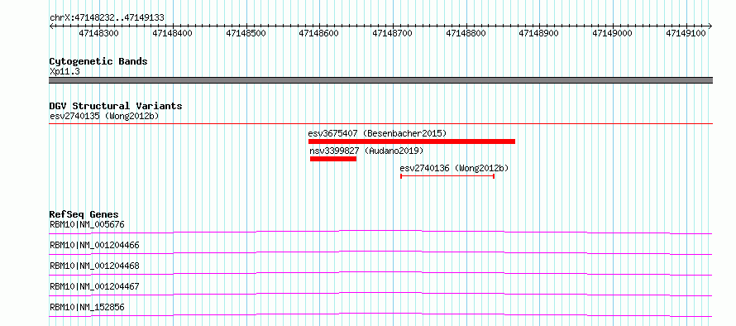Viewport: 736px width, 326px height.
Task: Click the Xp11.3 cytogenetic band bar
Action: click(381, 80)
